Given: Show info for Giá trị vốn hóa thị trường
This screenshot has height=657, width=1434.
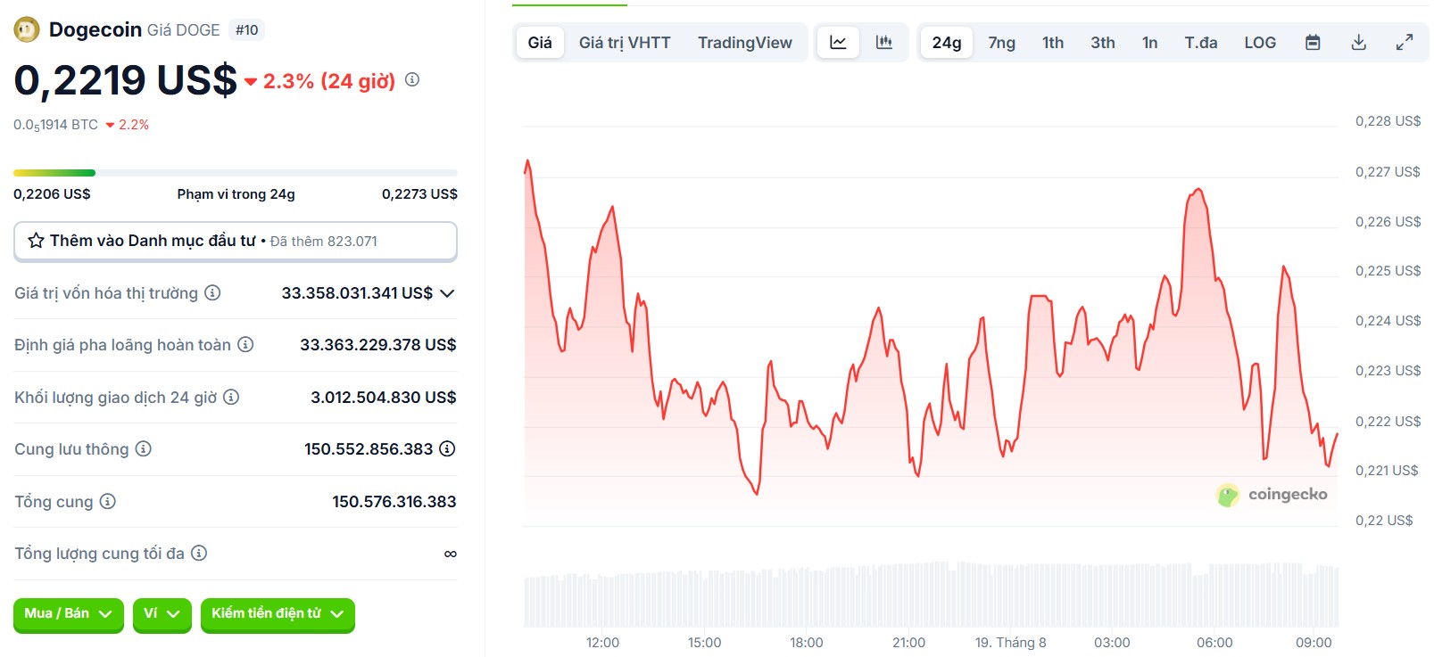Looking at the screenshot, I should click(212, 292).
